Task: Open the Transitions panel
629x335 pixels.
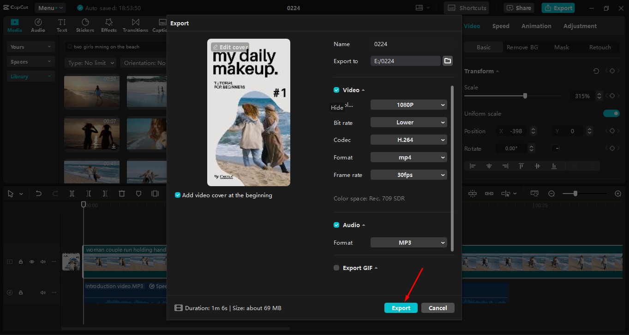Action: pyautogui.click(x=135, y=25)
